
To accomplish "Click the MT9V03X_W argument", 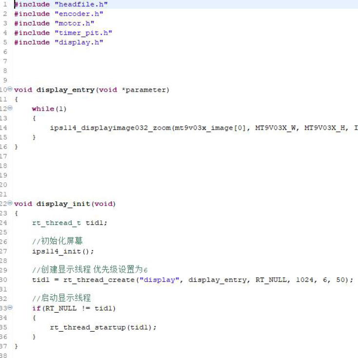I will (x=275, y=128).
